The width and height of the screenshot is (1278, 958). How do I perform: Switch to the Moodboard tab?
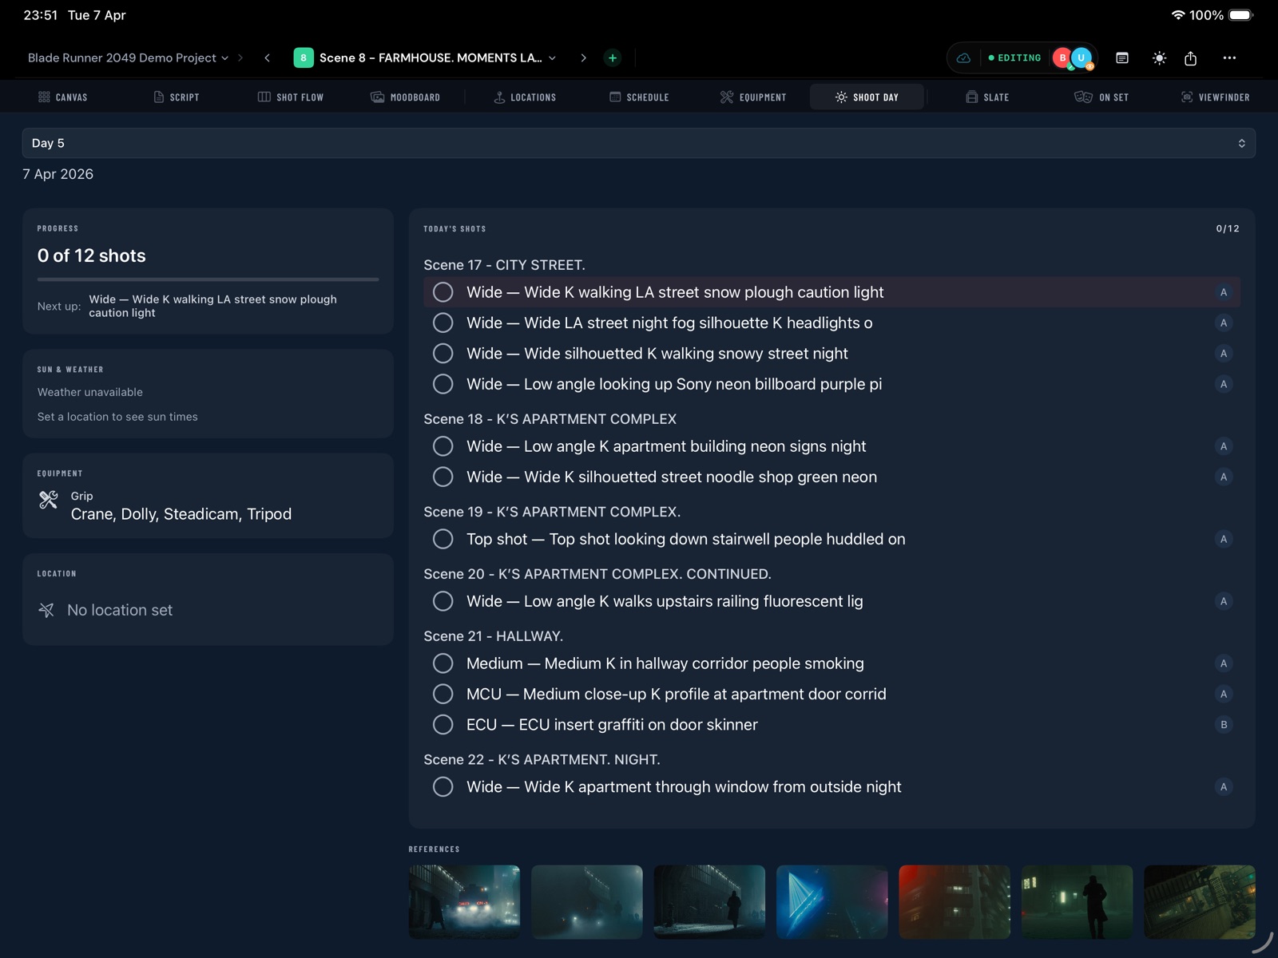(406, 97)
